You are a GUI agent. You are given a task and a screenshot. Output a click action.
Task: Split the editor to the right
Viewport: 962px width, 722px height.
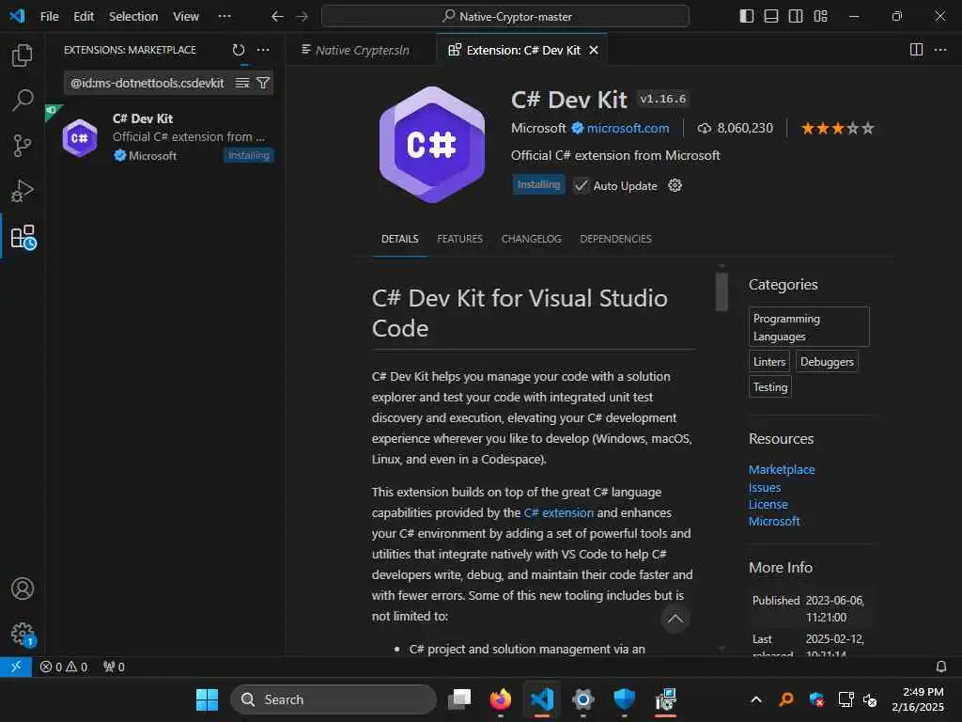pos(916,50)
